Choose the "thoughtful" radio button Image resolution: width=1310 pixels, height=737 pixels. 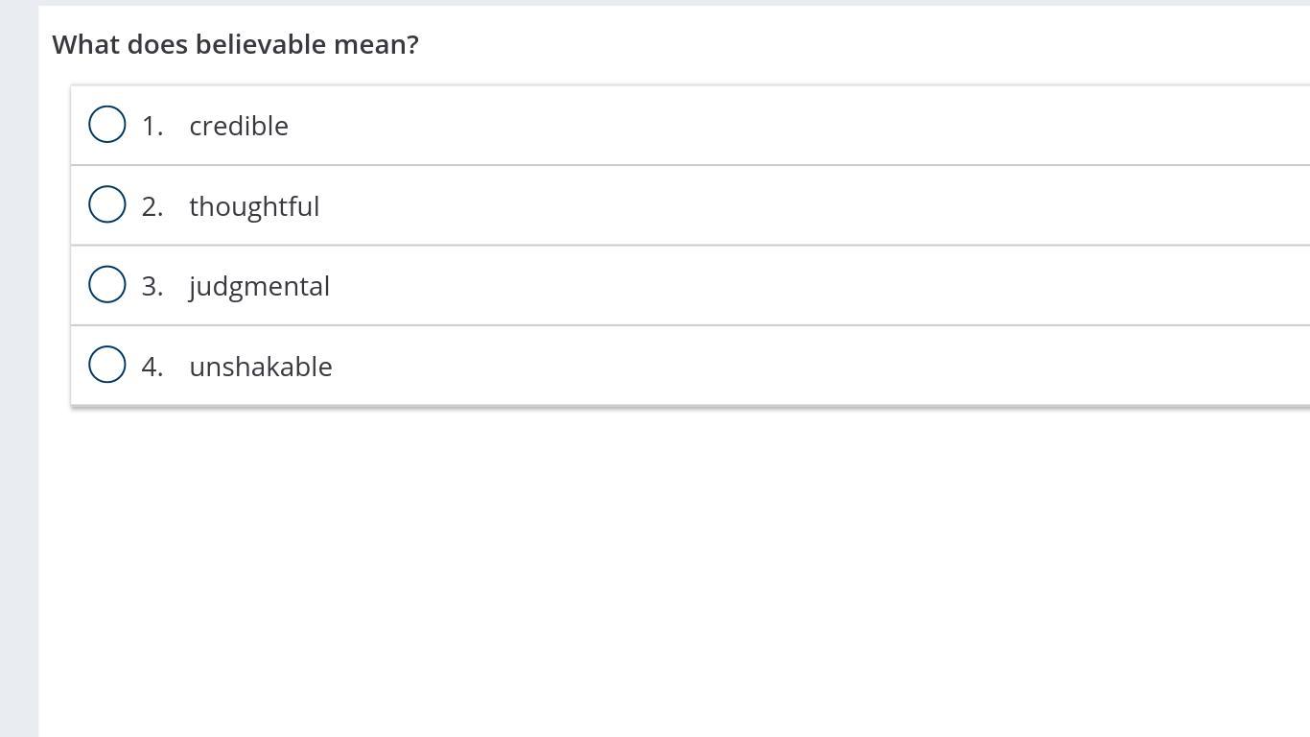click(x=107, y=204)
